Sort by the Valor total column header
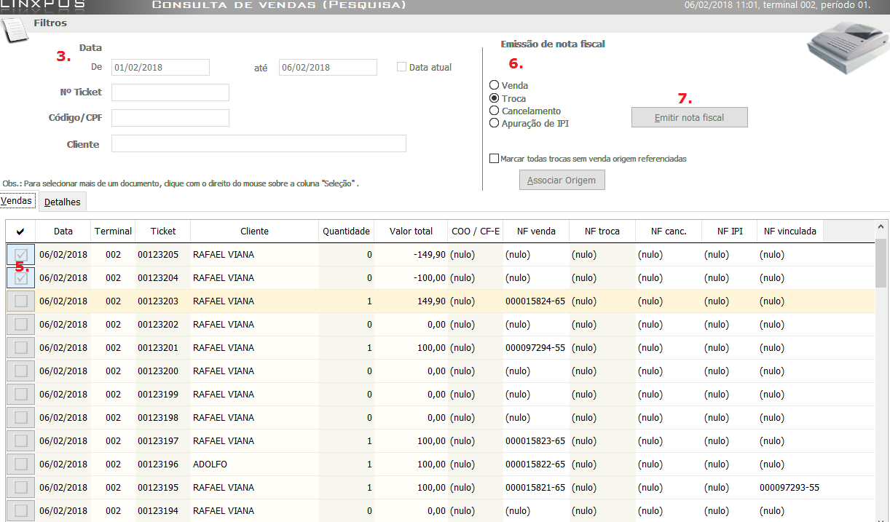The width and height of the screenshot is (890, 522). [x=411, y=232]
